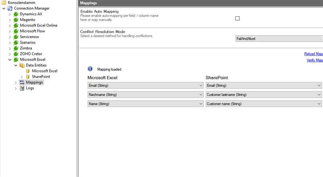Open the Customer name (String) SharePoint dropdown
This screenshot has height=177, width=323.
pos(263,104)
